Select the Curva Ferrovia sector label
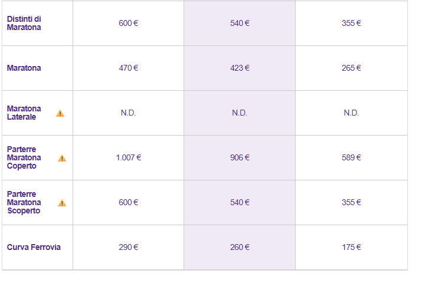This screenshot has width=422, height=283. [x=34, y=247]
